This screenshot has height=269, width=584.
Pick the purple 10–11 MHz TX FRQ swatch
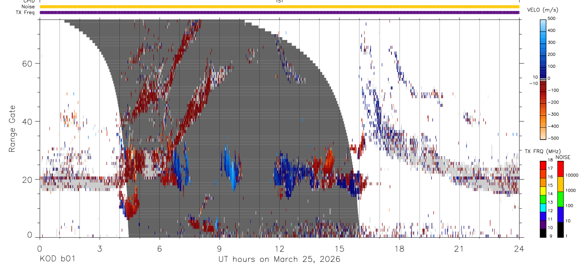[x=543, y=224]
